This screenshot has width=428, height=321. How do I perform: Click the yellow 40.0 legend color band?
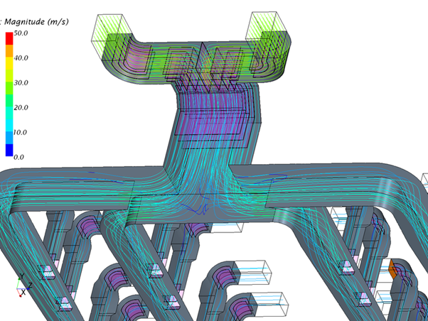[9, 63]
